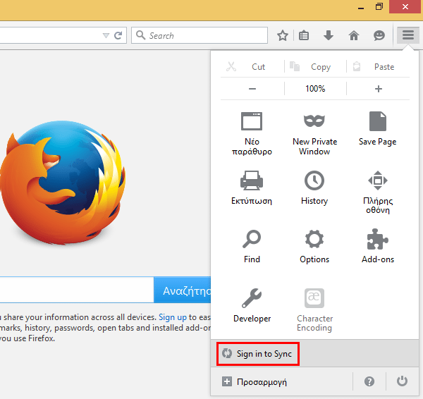Bookmark this page with the star icon
This screenshot has height=399, width=423.
pos(283,35)
